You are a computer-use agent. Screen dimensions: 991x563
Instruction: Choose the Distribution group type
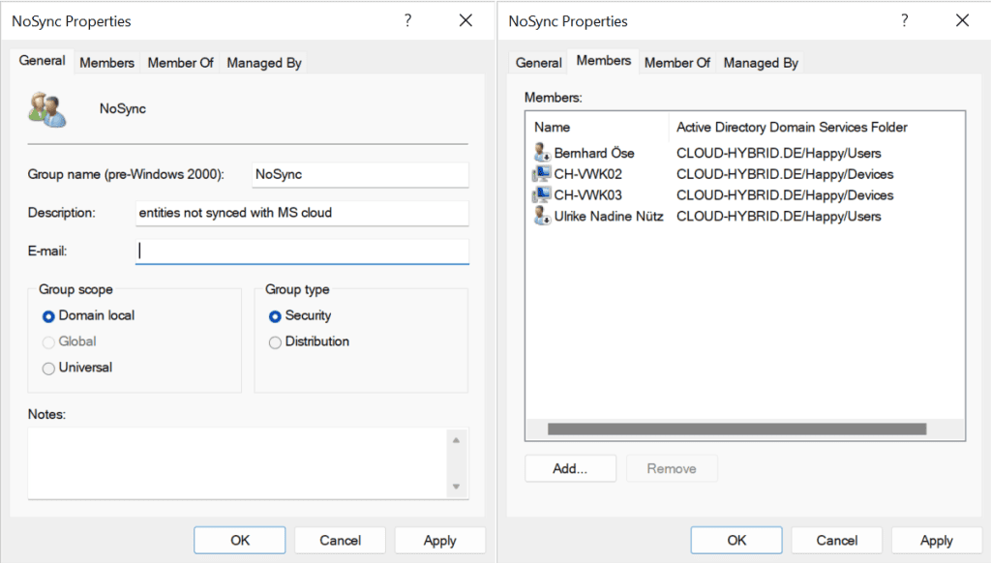click(276, 342)
